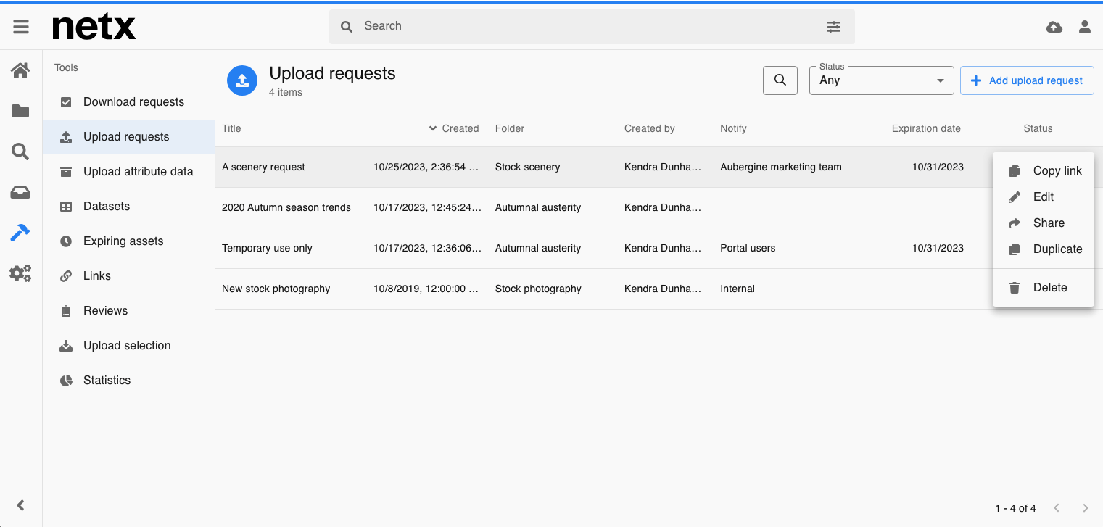Choose Share from context menu
1103x527 pixels.
point(1043,223)
